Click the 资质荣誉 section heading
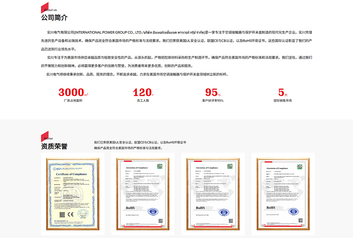 click(55, 145)
